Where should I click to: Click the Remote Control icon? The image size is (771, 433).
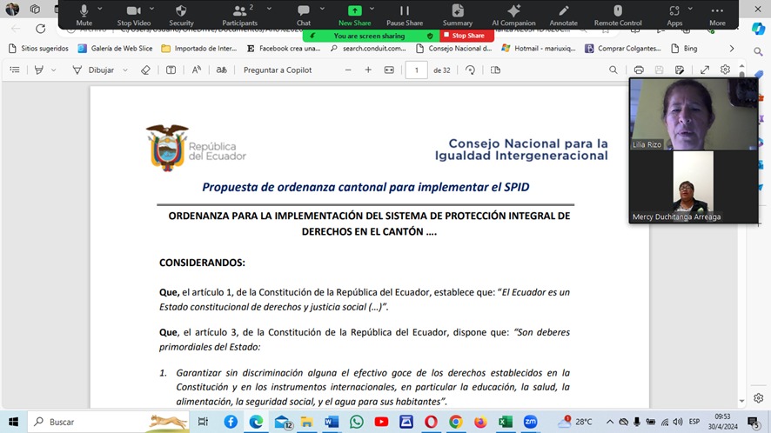coord(618,14)
